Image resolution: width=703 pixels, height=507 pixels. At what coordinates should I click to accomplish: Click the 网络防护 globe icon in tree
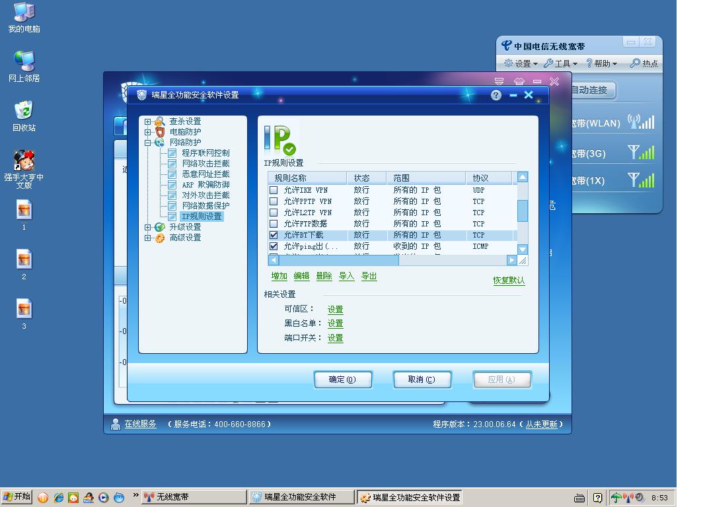(160, 143)
